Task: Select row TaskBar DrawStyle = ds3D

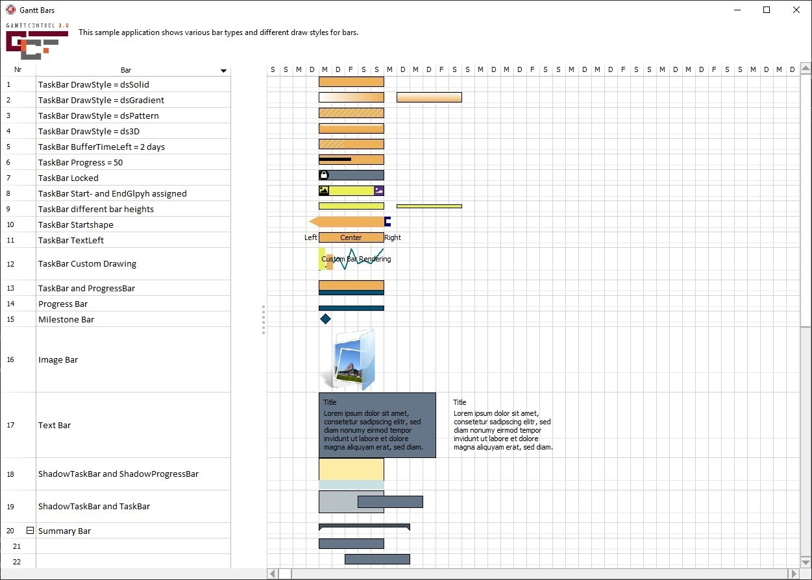Action: tap(116, 131)
